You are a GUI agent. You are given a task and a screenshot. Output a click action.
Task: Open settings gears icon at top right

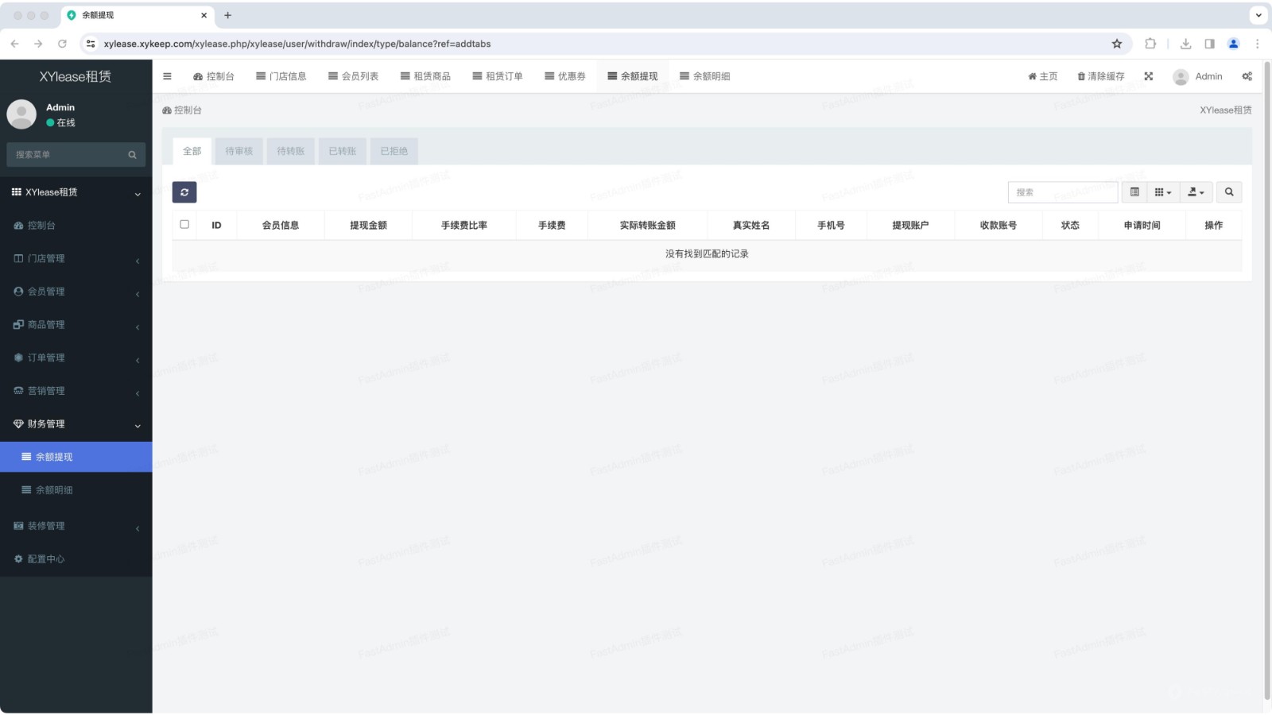tap(1247, 76)
